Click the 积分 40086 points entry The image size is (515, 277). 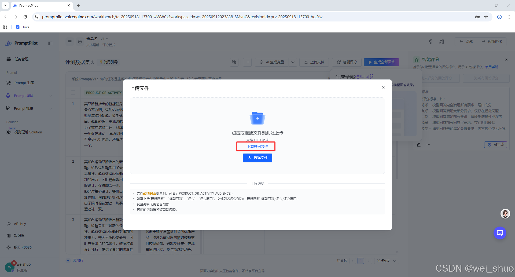tap(23, 247)
